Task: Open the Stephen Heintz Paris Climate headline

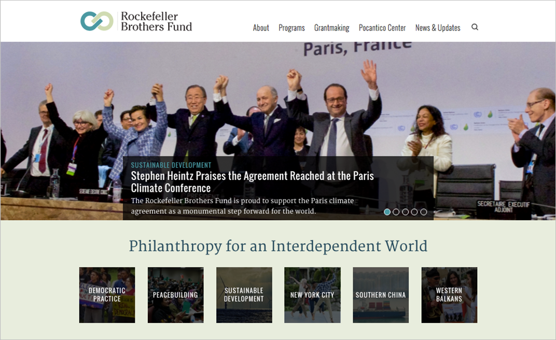Action: click(252, 182)
